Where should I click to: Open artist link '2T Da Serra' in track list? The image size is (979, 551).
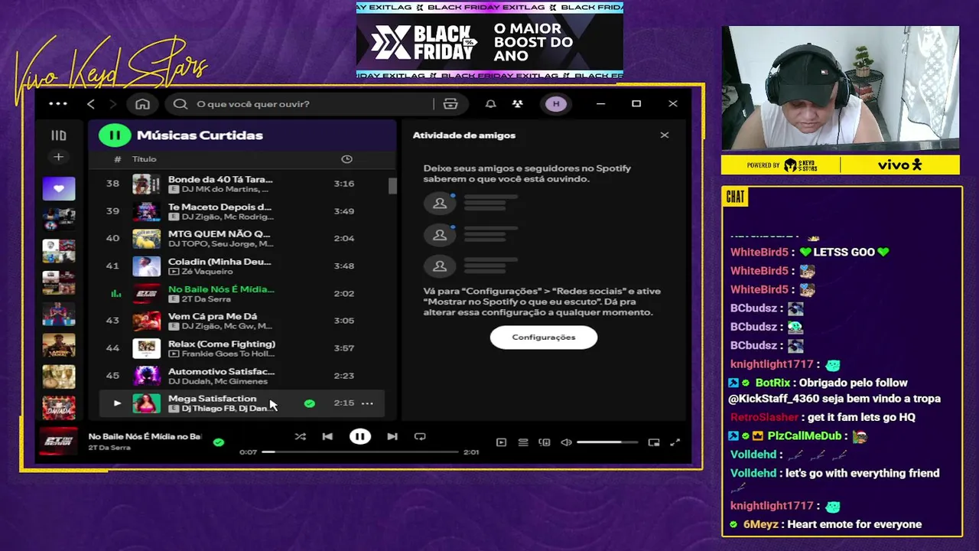[x=207, y=299]
